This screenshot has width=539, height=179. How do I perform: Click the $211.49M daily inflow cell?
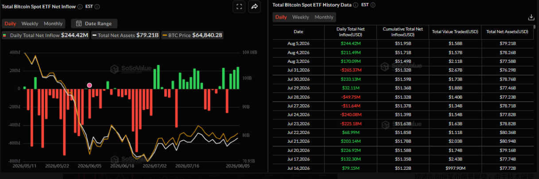tap(351, 52)
